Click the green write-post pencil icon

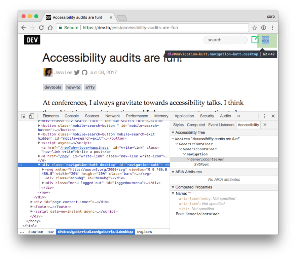(x=255, y=40)
